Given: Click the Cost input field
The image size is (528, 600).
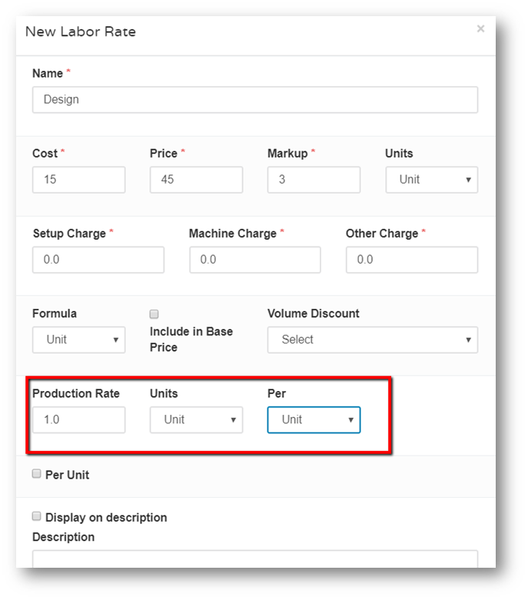Looking at the screenshot, I should click(x=79, y=180).
